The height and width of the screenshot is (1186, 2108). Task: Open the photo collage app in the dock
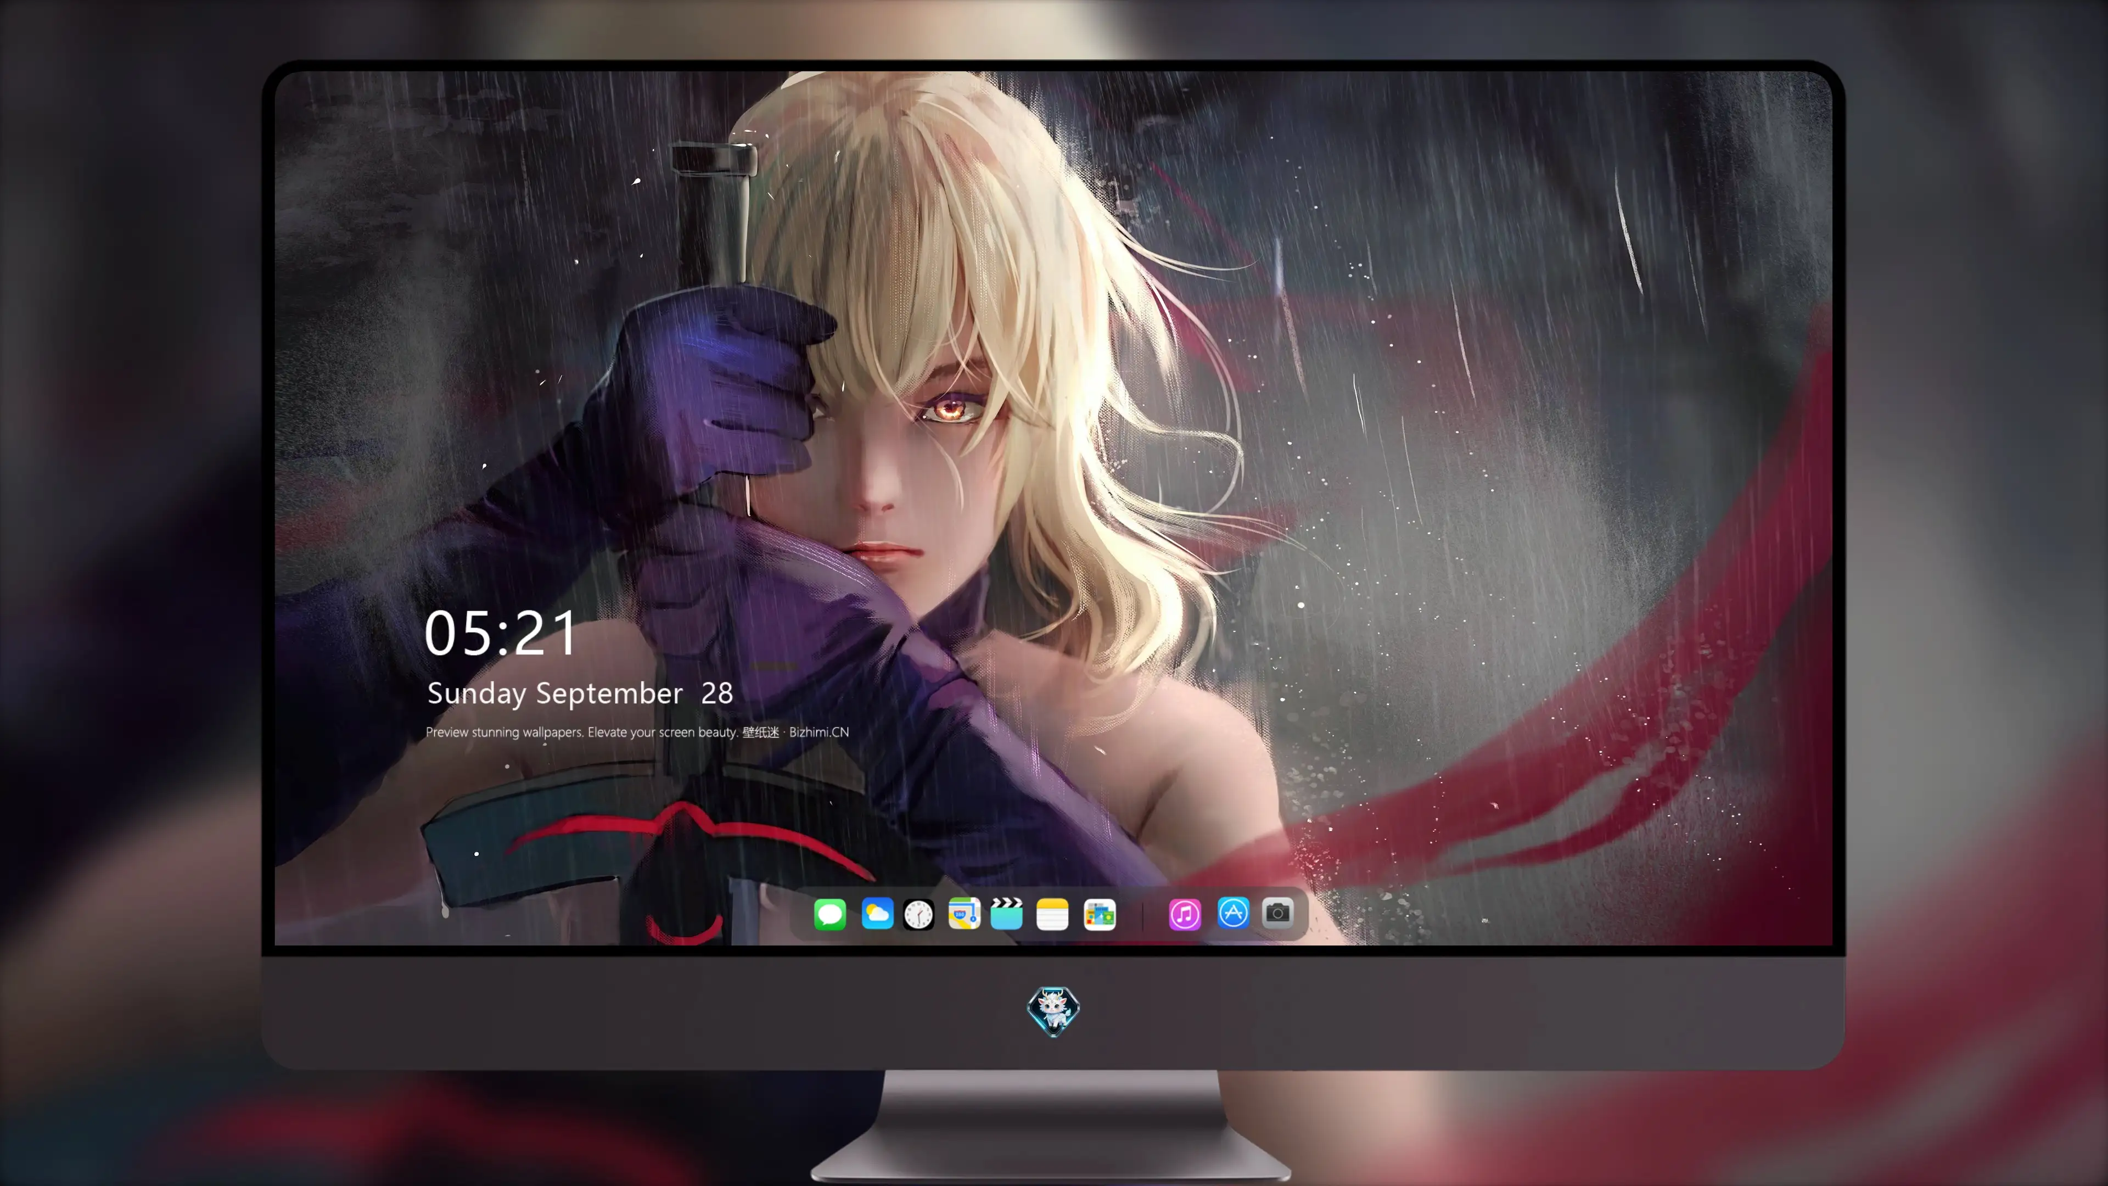click(x=1099, y=914)
